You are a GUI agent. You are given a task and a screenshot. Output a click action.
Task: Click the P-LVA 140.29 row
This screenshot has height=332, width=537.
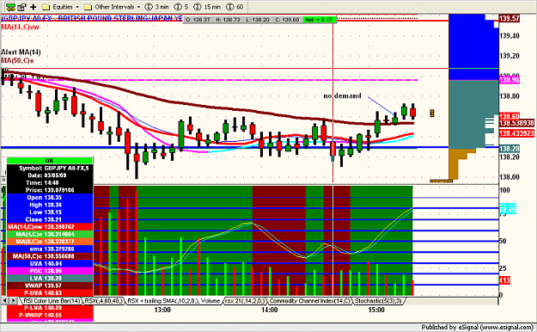click(50, 308)
